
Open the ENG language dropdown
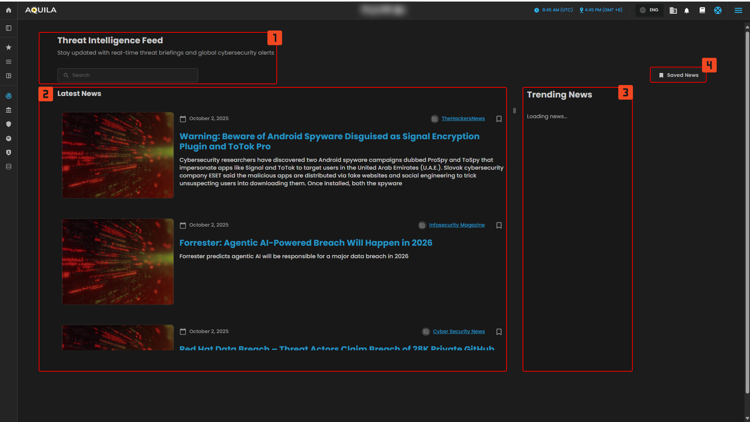click(x=650, y=10)
